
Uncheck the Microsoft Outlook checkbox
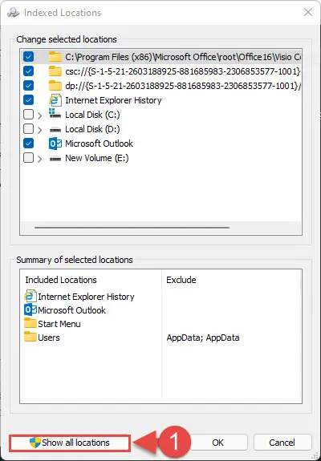tap(29, 144)
